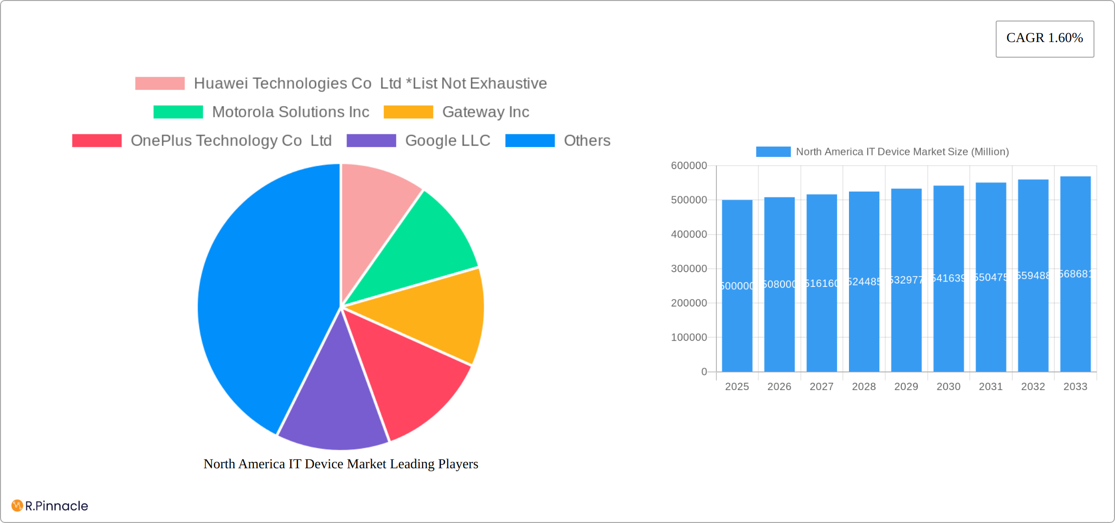Toggle the Huawei Technologies Co Ltd legend label
The height and width of the screenshot is (523, 1115).
(x=370, y=84)
